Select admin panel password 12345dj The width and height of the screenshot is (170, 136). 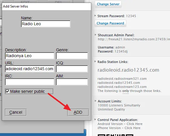click(x=121, y=51)
